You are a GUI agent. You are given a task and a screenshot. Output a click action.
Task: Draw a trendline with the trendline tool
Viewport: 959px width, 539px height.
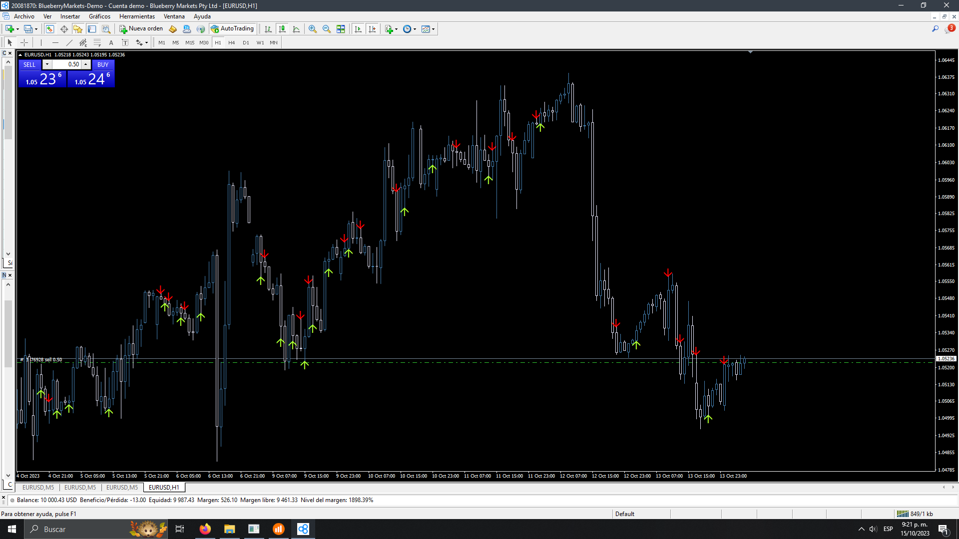tap(69, 43)
